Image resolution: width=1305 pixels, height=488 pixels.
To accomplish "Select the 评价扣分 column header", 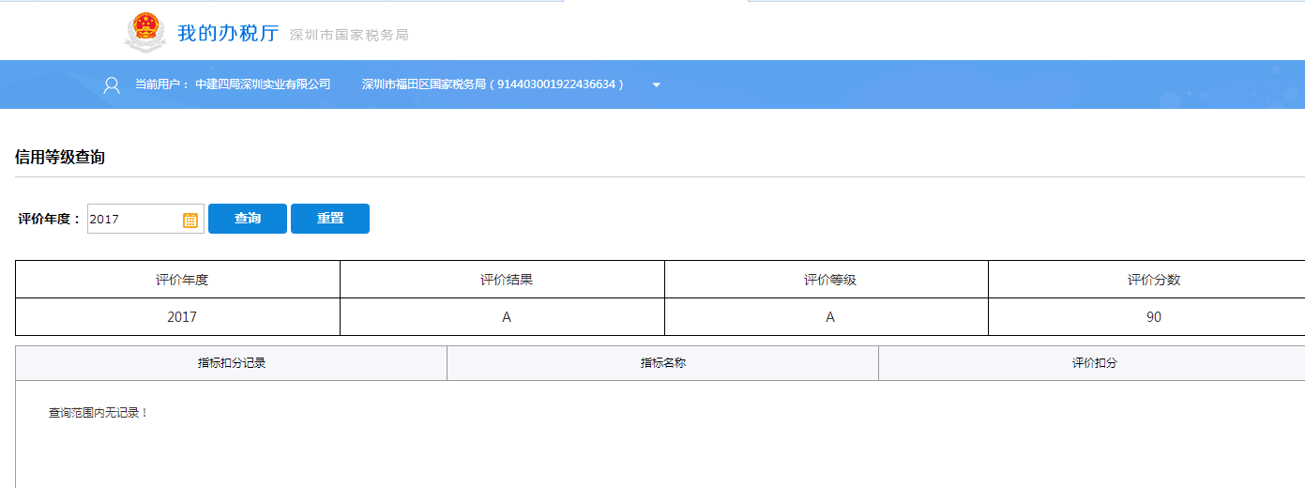I will (1094, 363).
